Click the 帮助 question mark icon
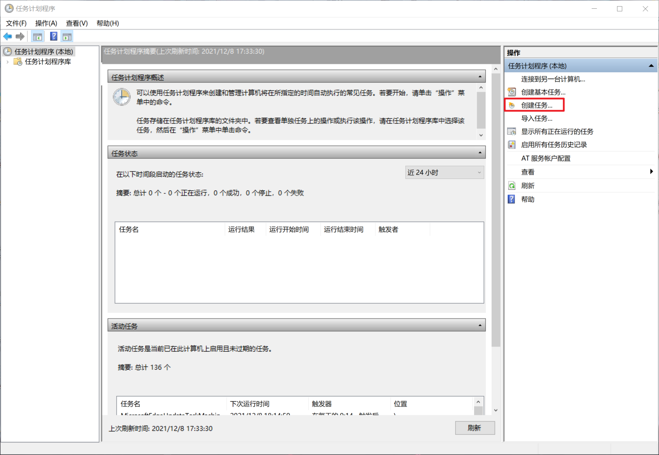Viewport: 659px width, 455px height. click(512, 199)
